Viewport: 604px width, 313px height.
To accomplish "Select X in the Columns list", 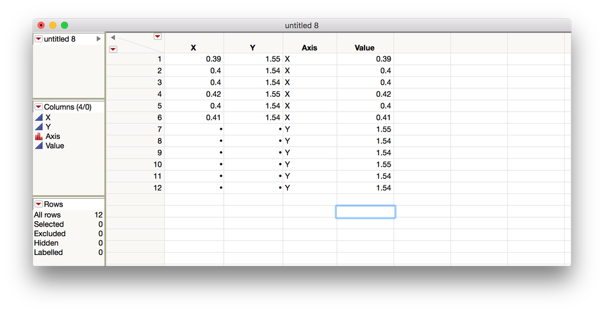I will click(x=48, y=117).
